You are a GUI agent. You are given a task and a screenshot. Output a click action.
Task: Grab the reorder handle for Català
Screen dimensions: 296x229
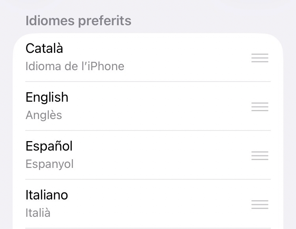click(x=260, y=58)
